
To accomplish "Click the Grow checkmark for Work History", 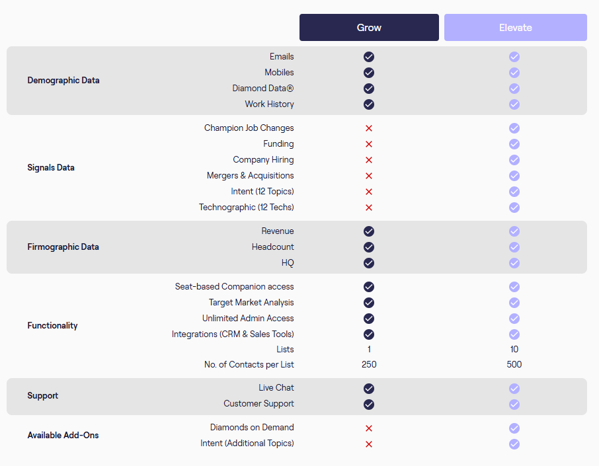I will point(369,104).
